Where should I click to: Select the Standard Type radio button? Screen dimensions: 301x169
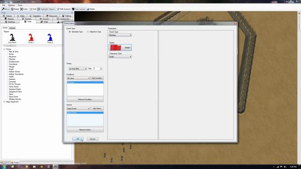70,32
